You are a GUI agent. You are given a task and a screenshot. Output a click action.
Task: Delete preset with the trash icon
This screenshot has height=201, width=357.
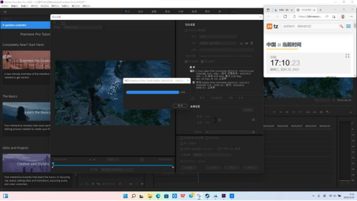click(x=252, y=43)
